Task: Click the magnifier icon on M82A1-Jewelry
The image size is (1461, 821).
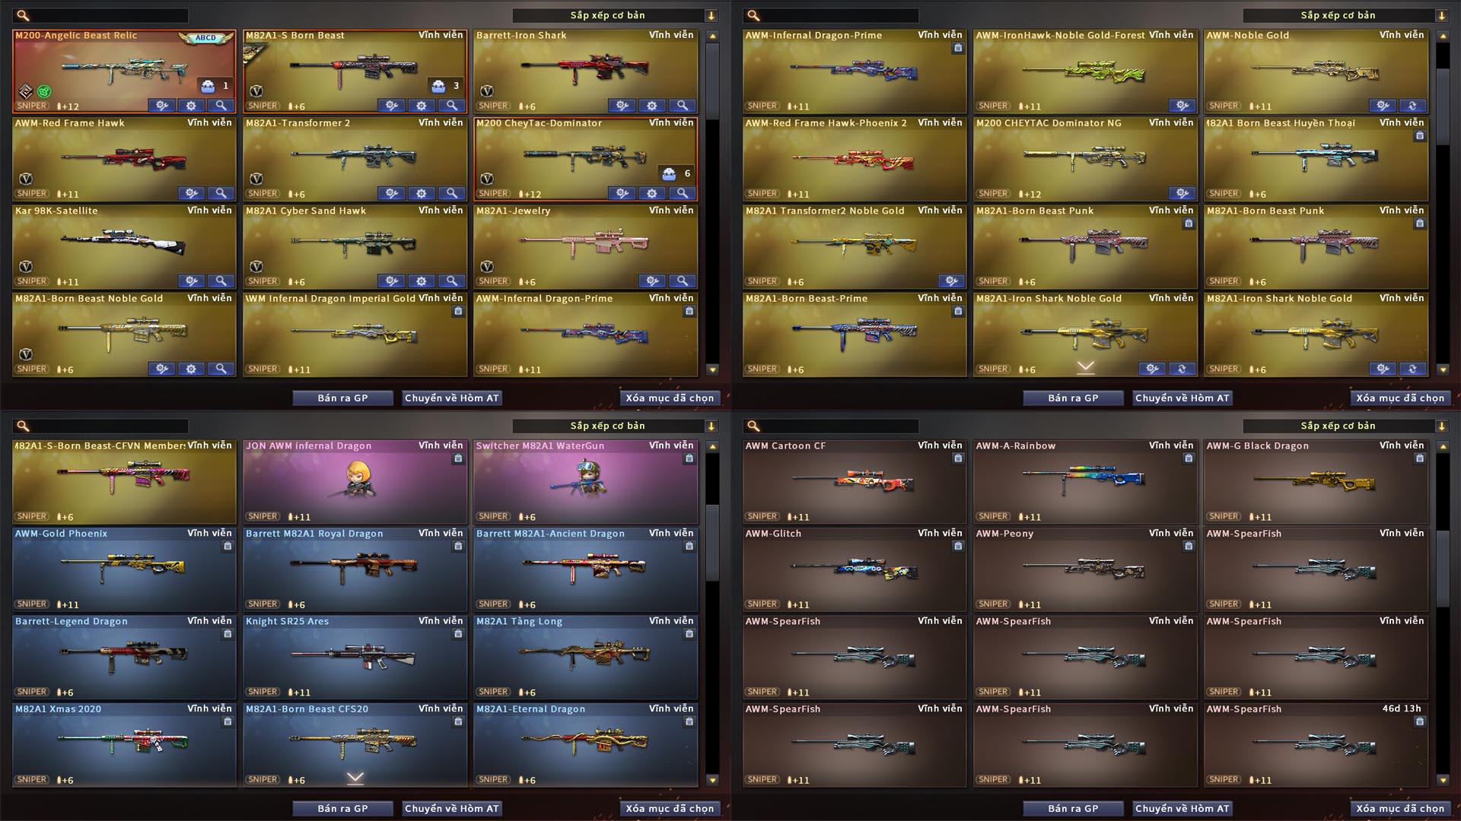Action: (682, 281)
